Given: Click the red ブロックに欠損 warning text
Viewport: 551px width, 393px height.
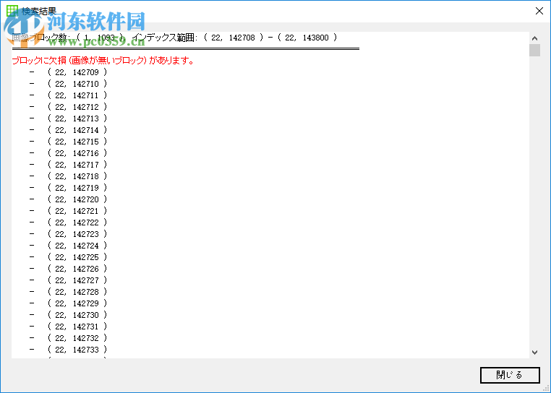Looking at the screenshot, I should pos(103,61).
